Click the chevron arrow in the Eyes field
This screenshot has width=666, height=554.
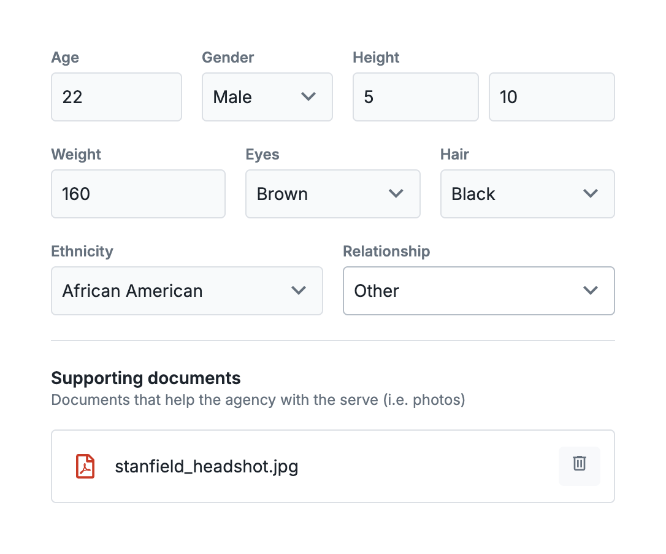(396, 194)
